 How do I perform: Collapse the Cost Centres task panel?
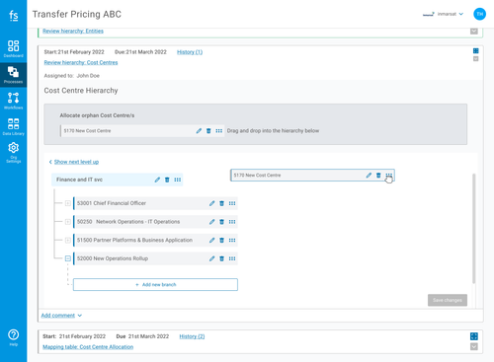point(476,59)
